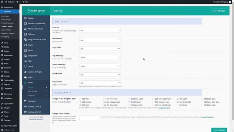
Task: Open the Global options icon
Action: pos(25,18)
